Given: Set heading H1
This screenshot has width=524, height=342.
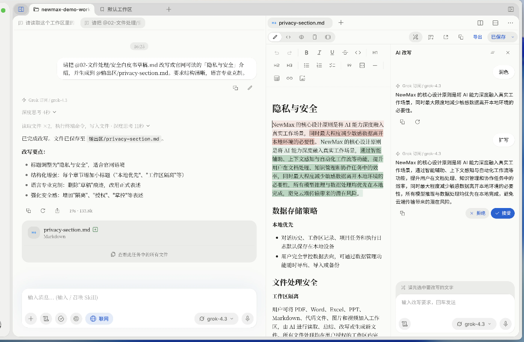Looking at the screenshot, I should click(x=375, y=53).
